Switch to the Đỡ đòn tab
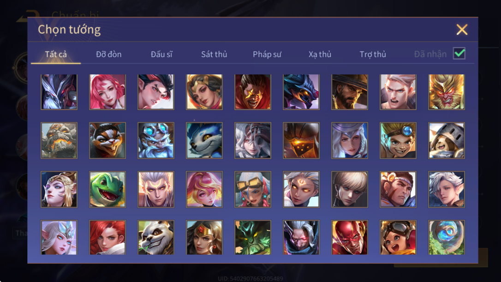 [x=108, y=54]
